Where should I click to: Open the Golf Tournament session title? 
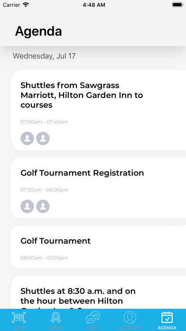[56, 241]
